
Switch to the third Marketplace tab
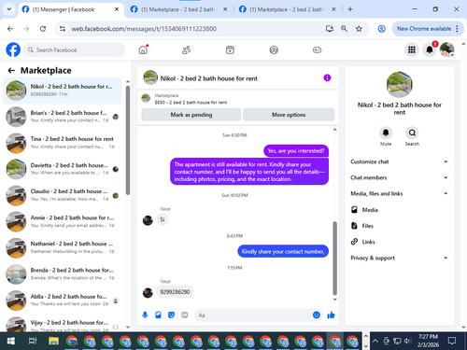pos(287,9)
